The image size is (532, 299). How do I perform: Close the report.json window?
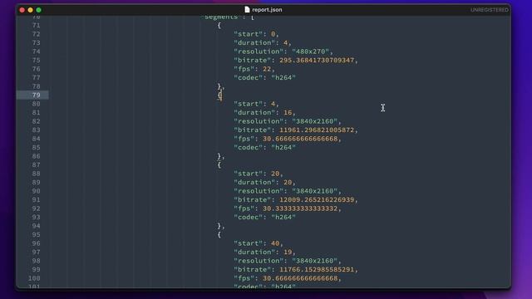22,10
